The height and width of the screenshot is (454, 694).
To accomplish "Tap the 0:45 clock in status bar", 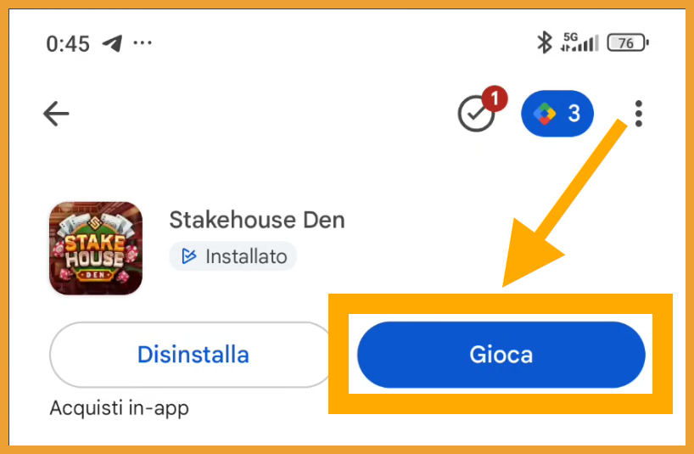I will (68, 44).
